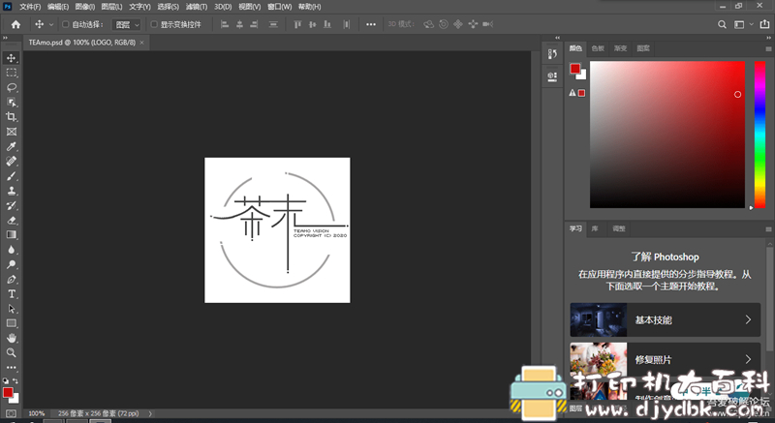Select the Eraser tool
The image size is (775, 423).
tap(12, 220)
